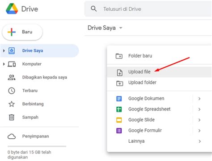Expand the Google Slide submenu arrow
This screenshot has height=161, width=212.
click(x=199, y=120)
